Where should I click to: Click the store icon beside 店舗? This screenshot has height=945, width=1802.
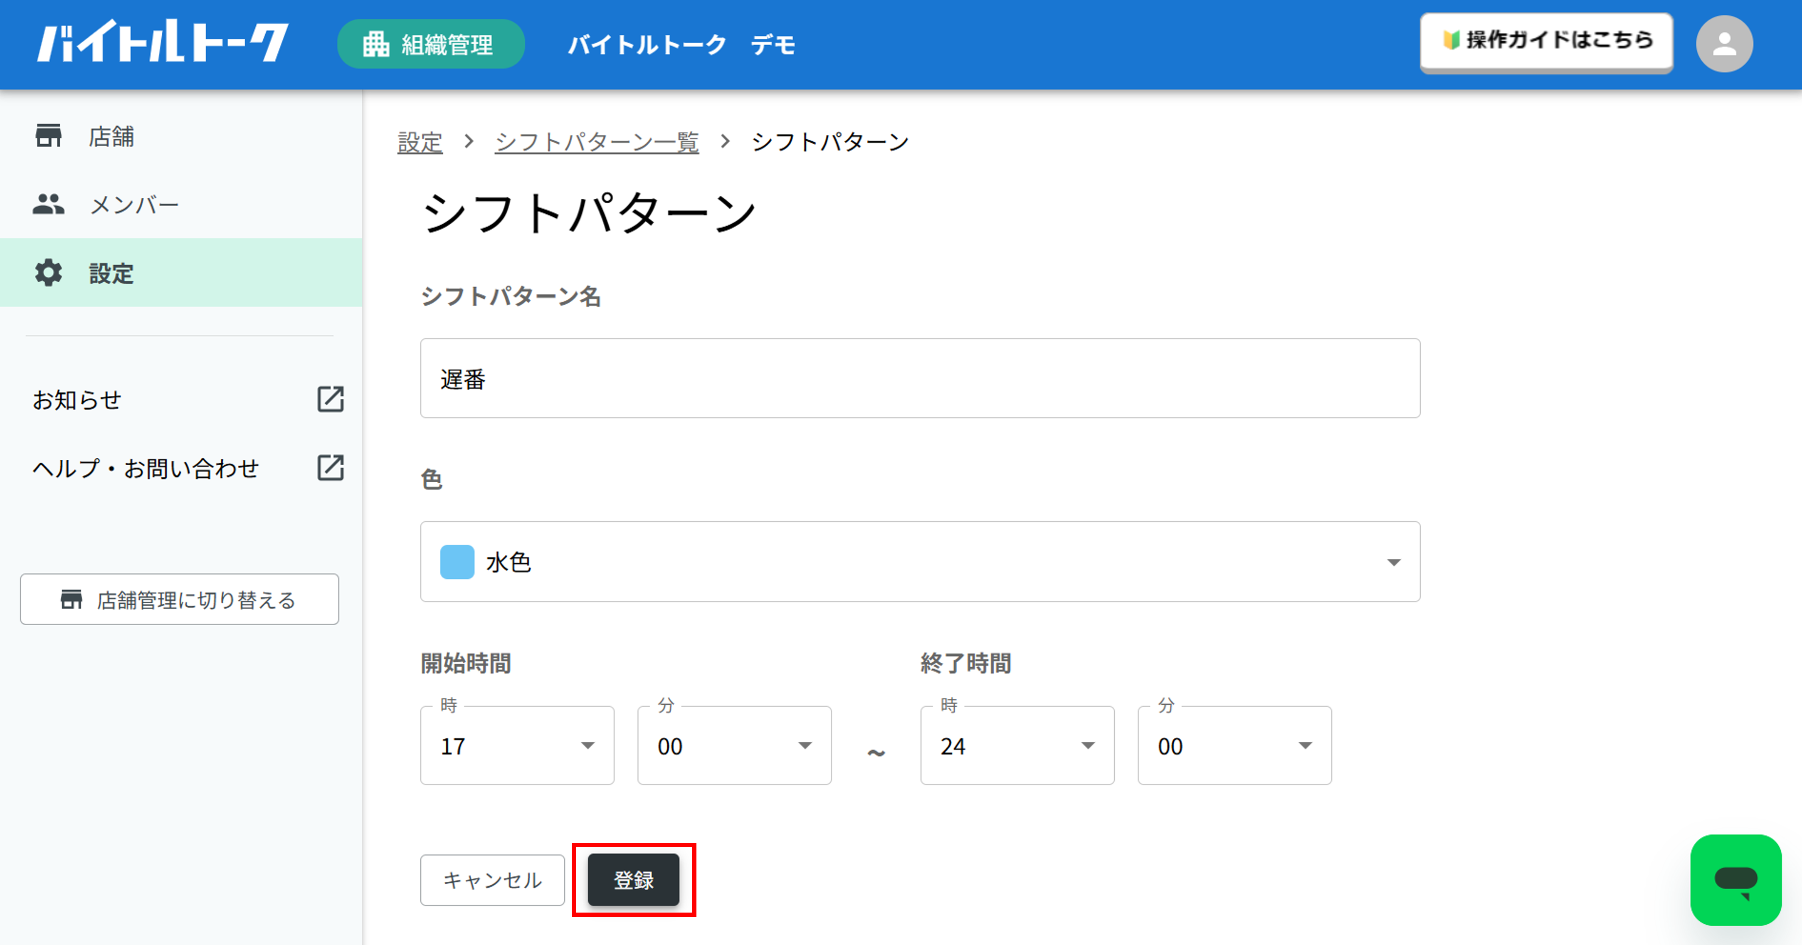[x=48, y=136]
